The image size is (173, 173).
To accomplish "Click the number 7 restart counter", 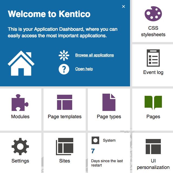I will click(93, 151).
